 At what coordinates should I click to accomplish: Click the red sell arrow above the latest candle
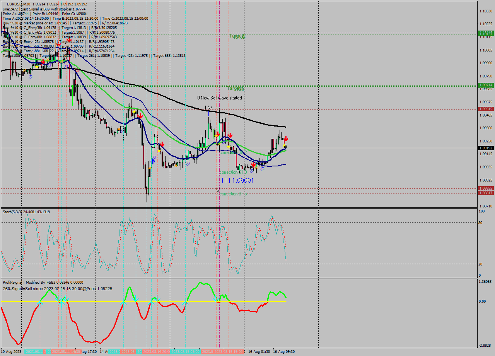click(286, 139)
